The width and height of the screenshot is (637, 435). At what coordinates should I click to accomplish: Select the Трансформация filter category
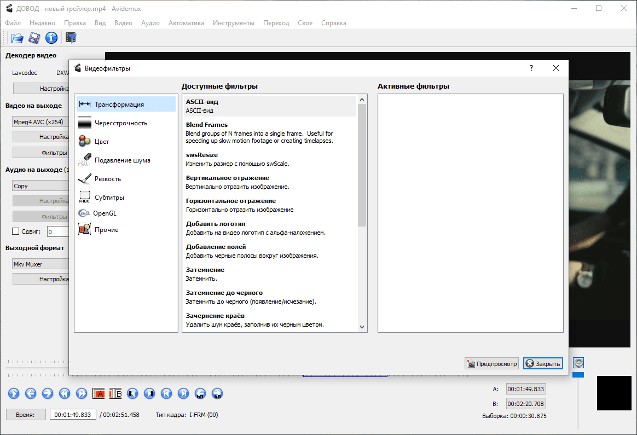click(126, 105)
